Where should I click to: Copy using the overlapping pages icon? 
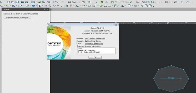point(74,2)
